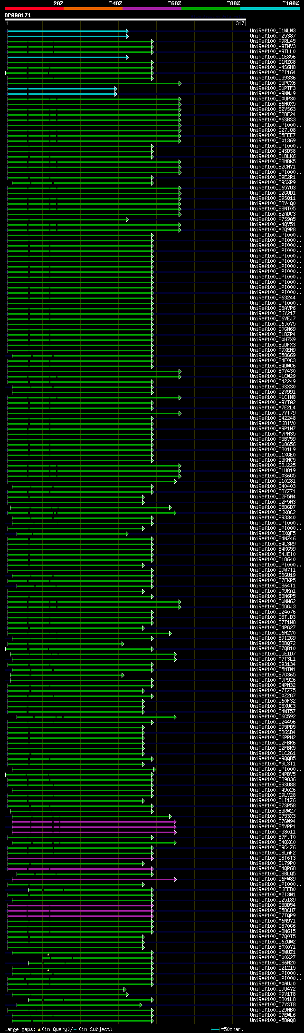Choose UniRef100_P38011 hit name

(x=273, y=832)
